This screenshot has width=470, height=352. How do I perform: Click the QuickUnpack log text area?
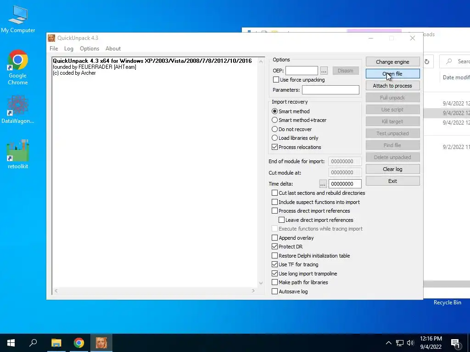155,172
